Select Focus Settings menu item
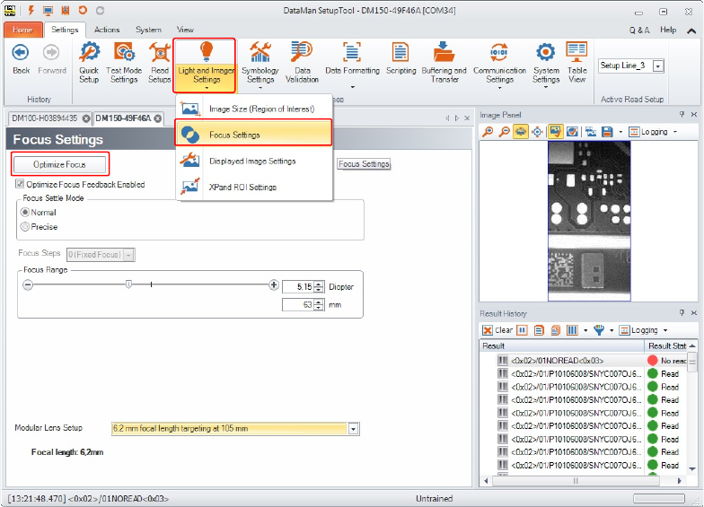This screenshot has height=507, width=704. tap(253, 135)
